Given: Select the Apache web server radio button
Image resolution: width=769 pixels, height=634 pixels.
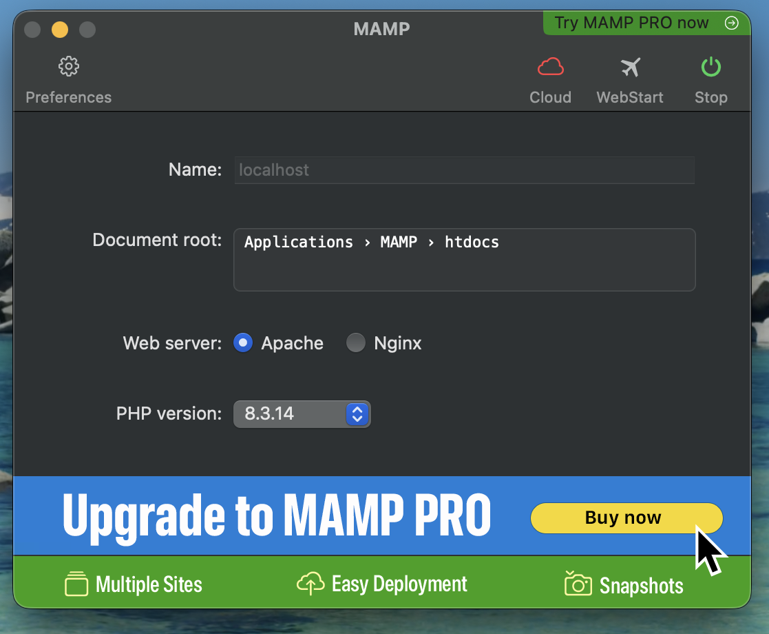Looking at the screenshot, I should click(243, 342).
